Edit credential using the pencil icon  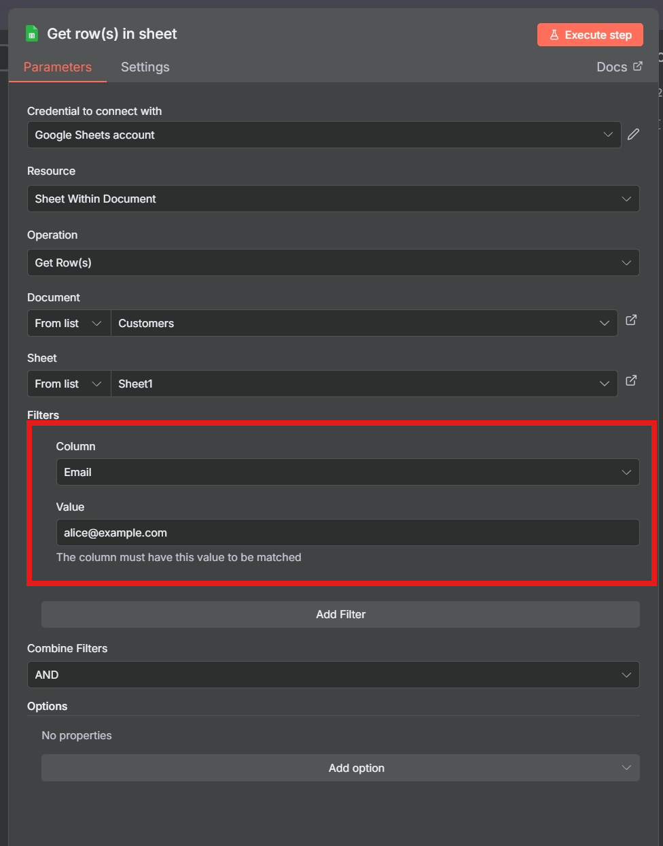pyautogui.click(x=633, y=135)
